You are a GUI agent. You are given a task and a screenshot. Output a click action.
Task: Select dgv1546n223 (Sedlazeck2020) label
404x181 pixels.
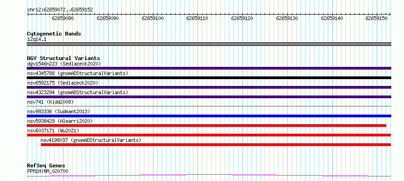[64, 64]
